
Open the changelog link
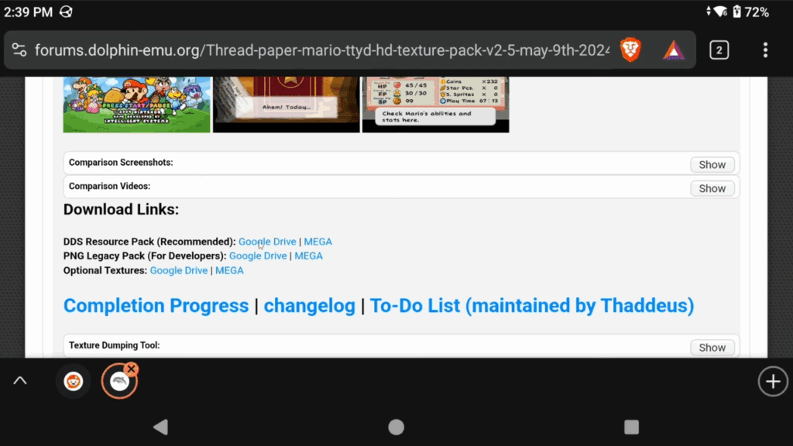point(310,305)
